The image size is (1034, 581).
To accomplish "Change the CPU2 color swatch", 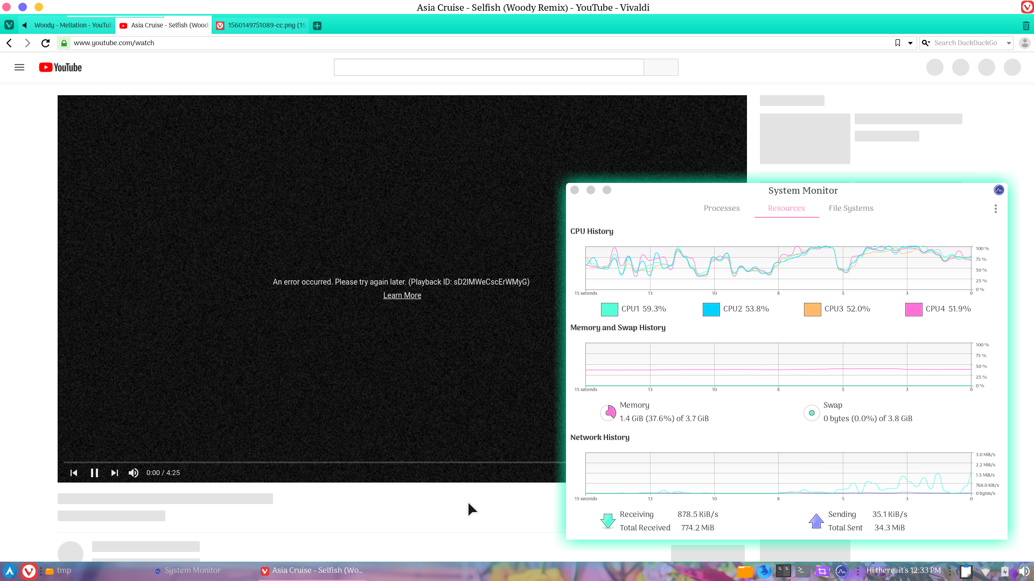I will point(711,309).
